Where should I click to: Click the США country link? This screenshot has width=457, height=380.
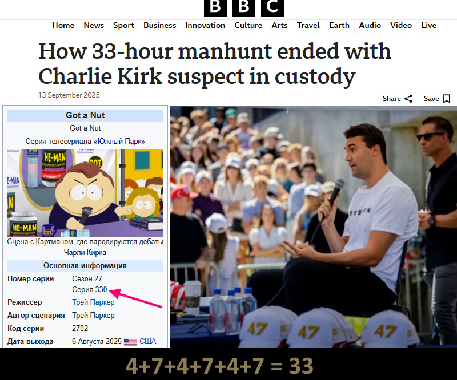tap(148, 341)
